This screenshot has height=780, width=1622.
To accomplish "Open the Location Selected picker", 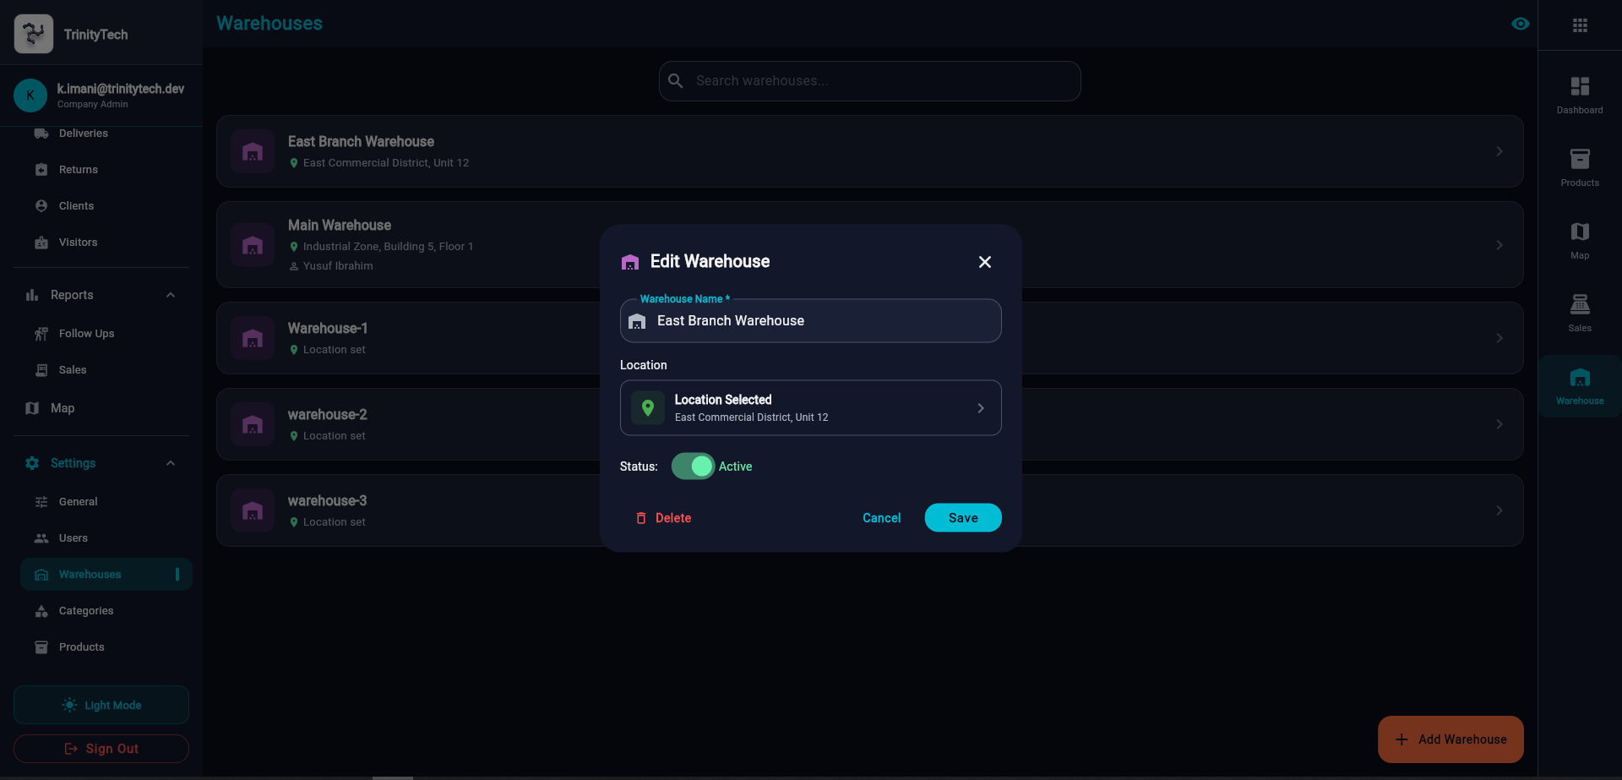I will 810,408.
